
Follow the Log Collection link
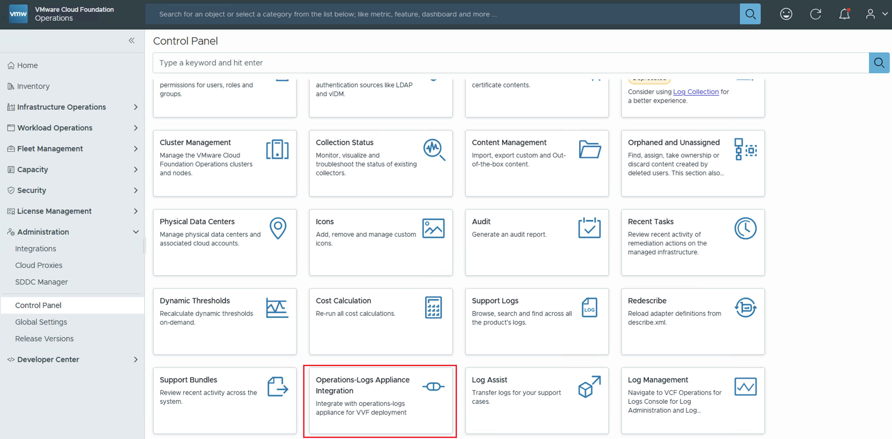[696, 92]
